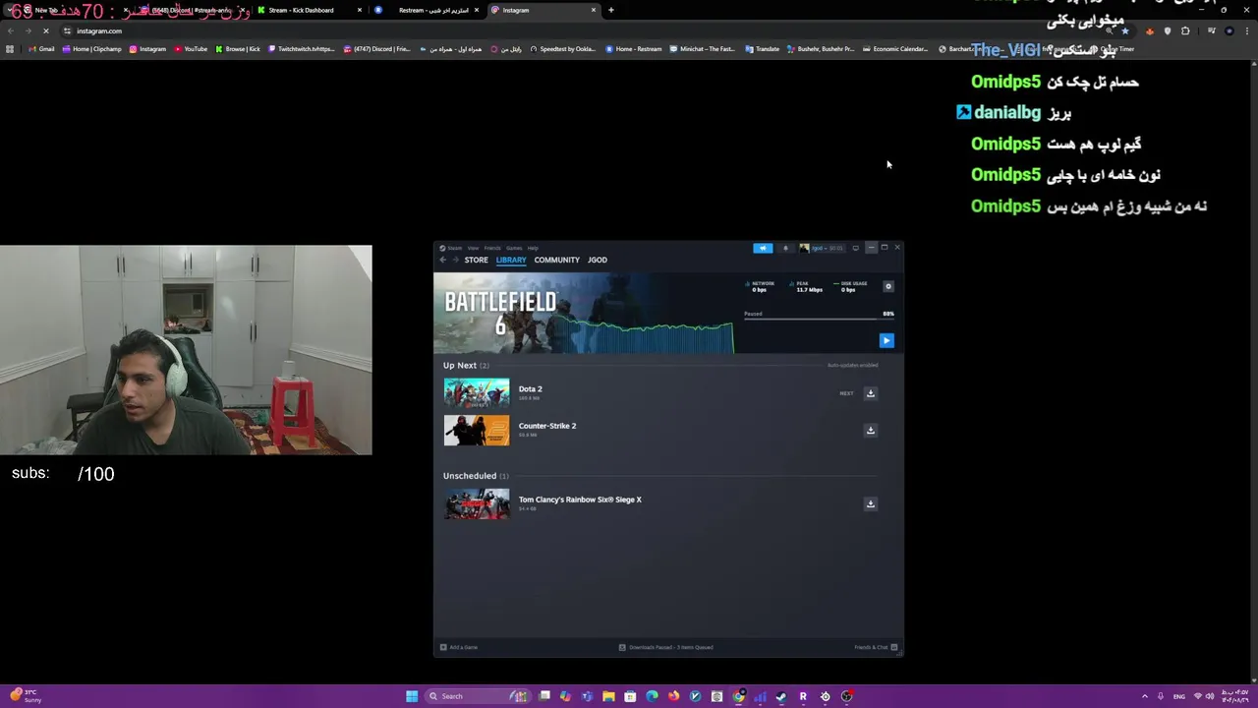Click the taskbar ENG language indicator
Image resolution: width=1258 pixels, height=708 pixels.
pos(1178,696)
